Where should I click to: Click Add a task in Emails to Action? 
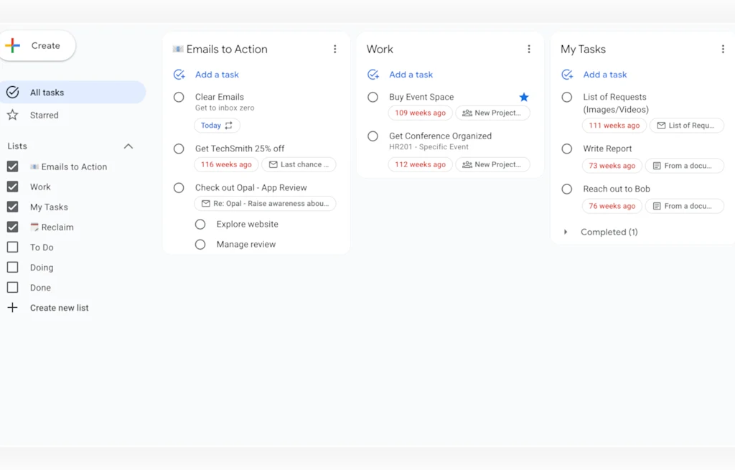[217, 75]
